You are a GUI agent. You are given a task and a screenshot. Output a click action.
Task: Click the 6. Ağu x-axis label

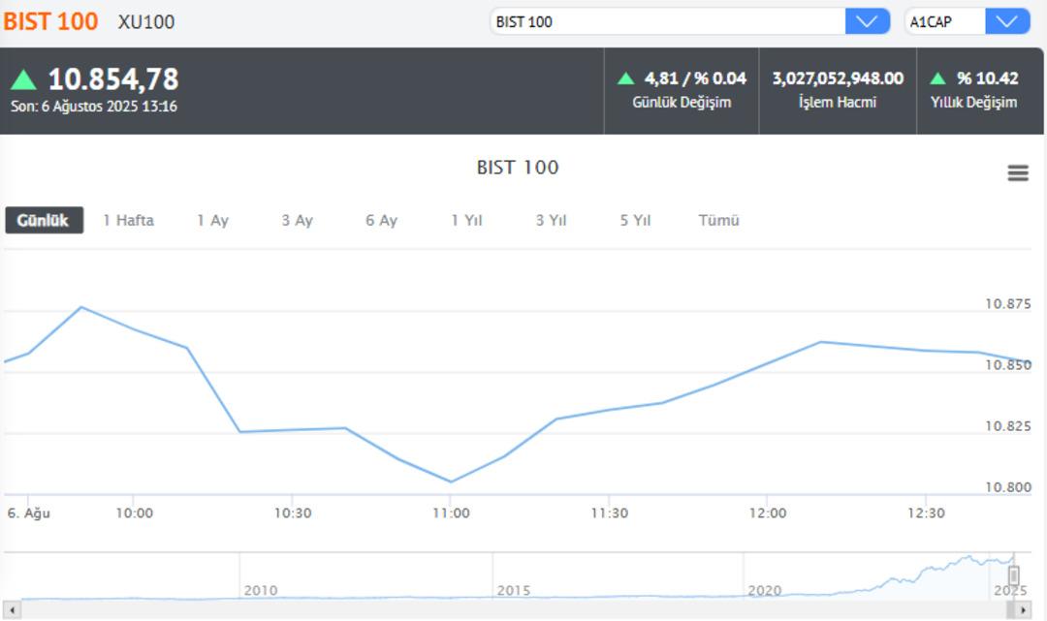(29, 513)
